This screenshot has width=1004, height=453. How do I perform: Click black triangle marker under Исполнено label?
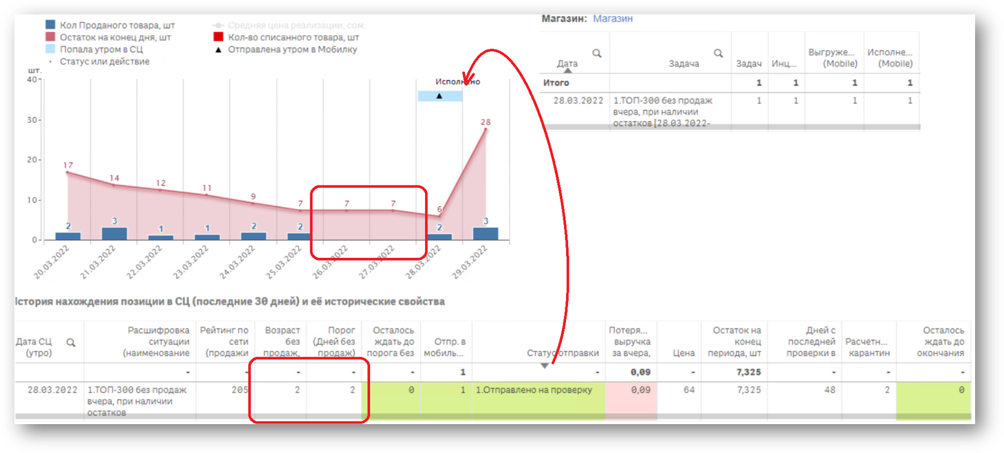(x=439, y=96)
